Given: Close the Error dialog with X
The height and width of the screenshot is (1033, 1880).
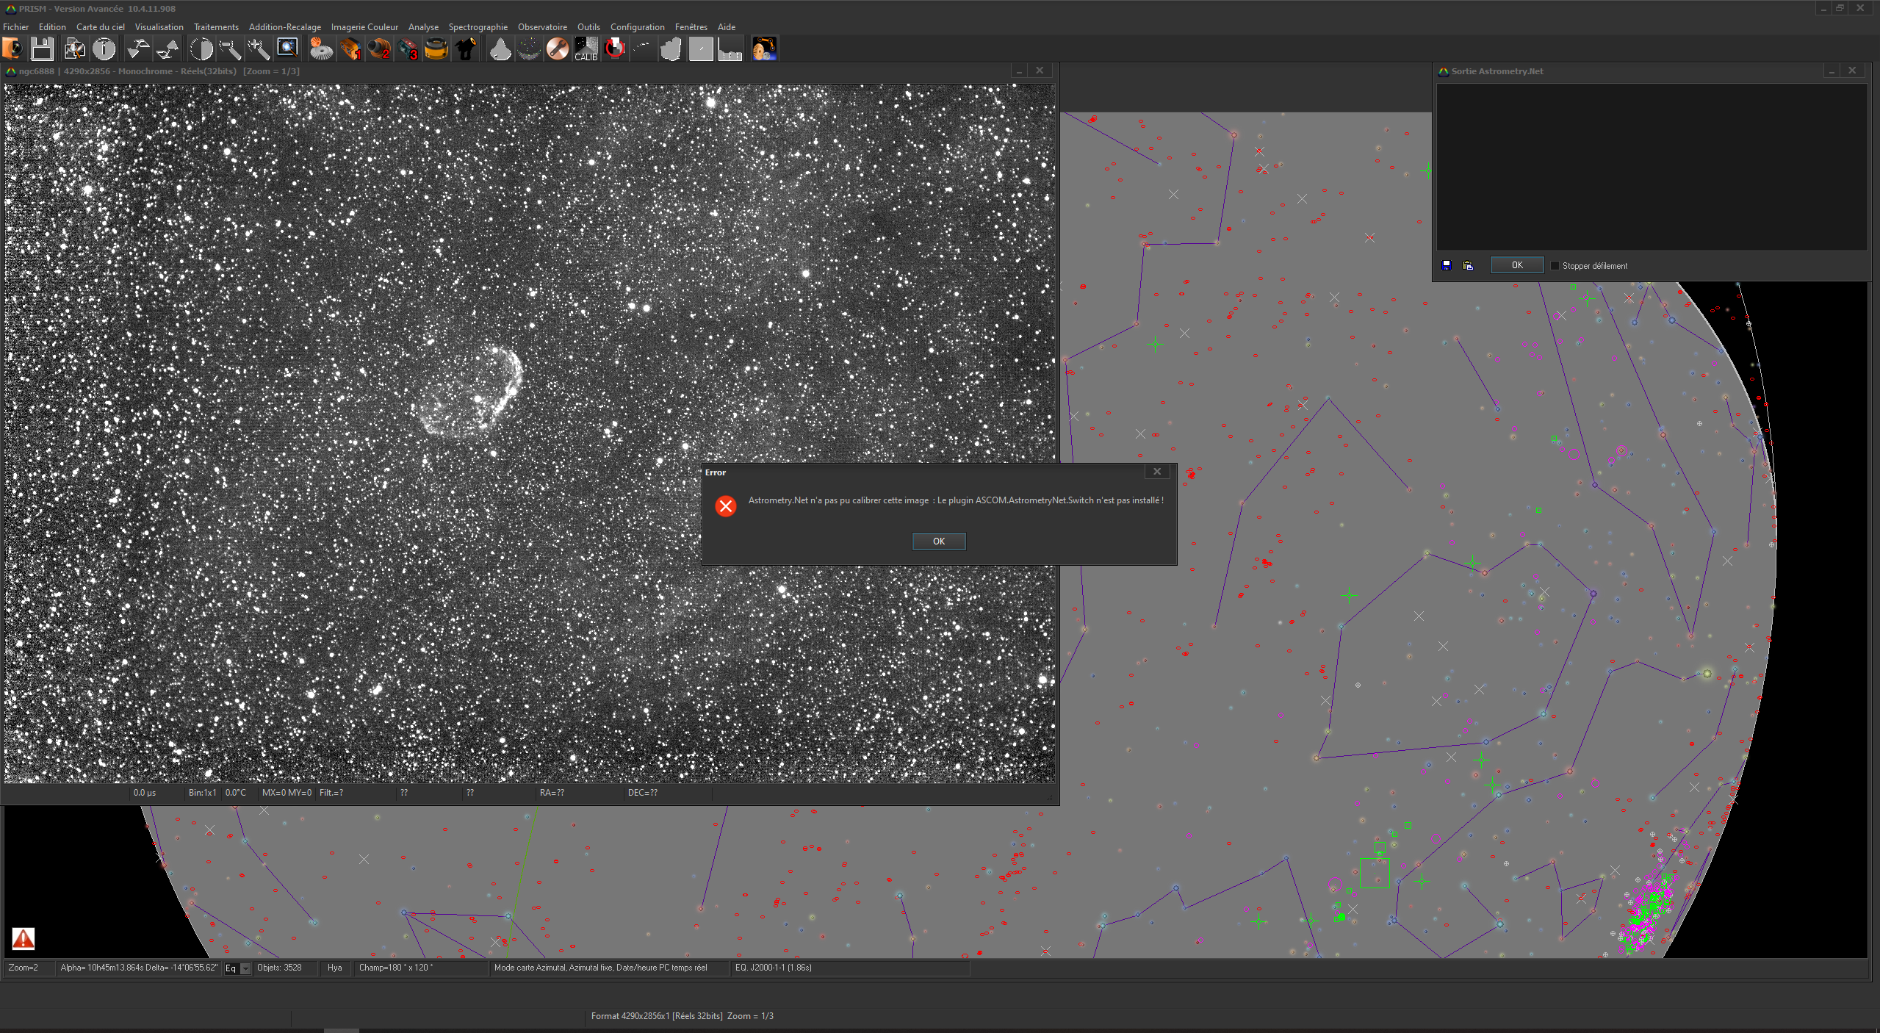Looking at the screenshot, I should (1157, 472).
